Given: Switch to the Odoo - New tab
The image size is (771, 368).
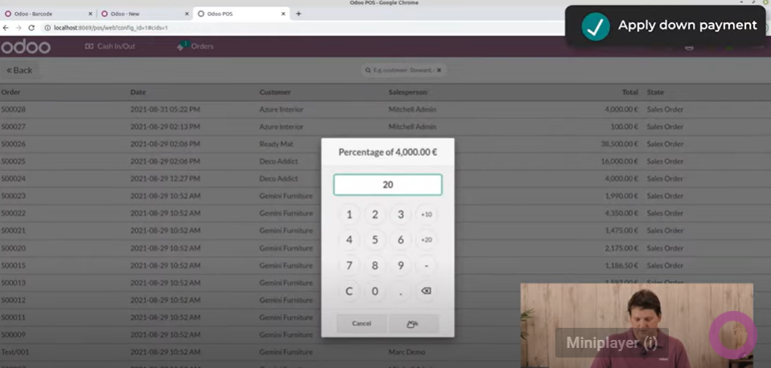Looking at the screenshot, I should 144,14.
